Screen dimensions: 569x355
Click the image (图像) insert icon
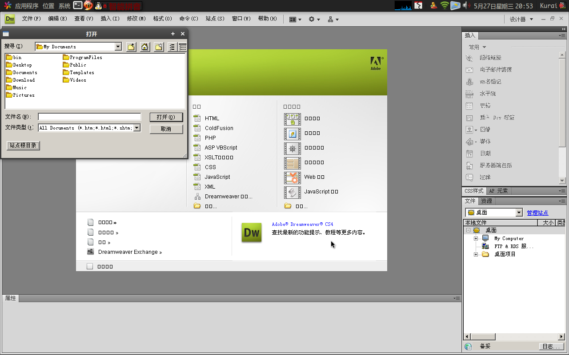(x=469, y=130)
